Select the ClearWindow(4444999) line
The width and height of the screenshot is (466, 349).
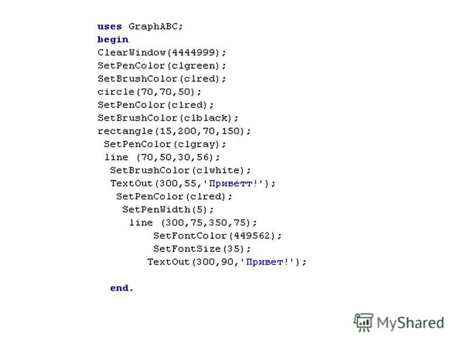[162, 52]
